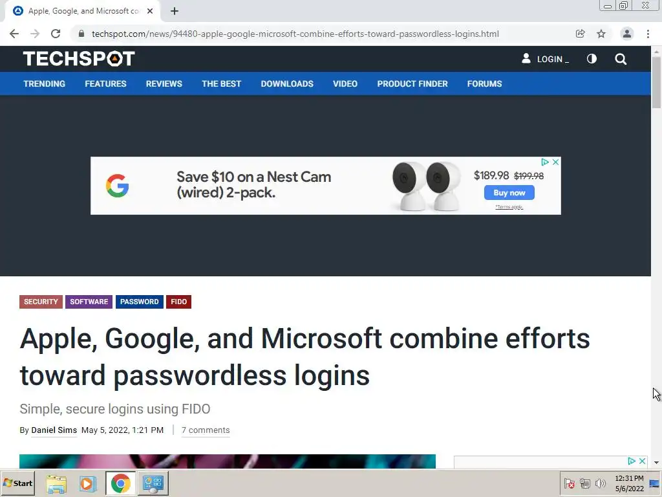
Task: Go to FORUMS section
Action: [484, 83]
